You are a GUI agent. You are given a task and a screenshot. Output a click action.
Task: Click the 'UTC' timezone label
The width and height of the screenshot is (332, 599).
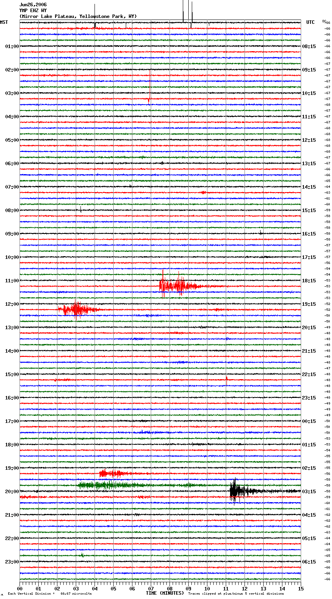coord(311,22)
